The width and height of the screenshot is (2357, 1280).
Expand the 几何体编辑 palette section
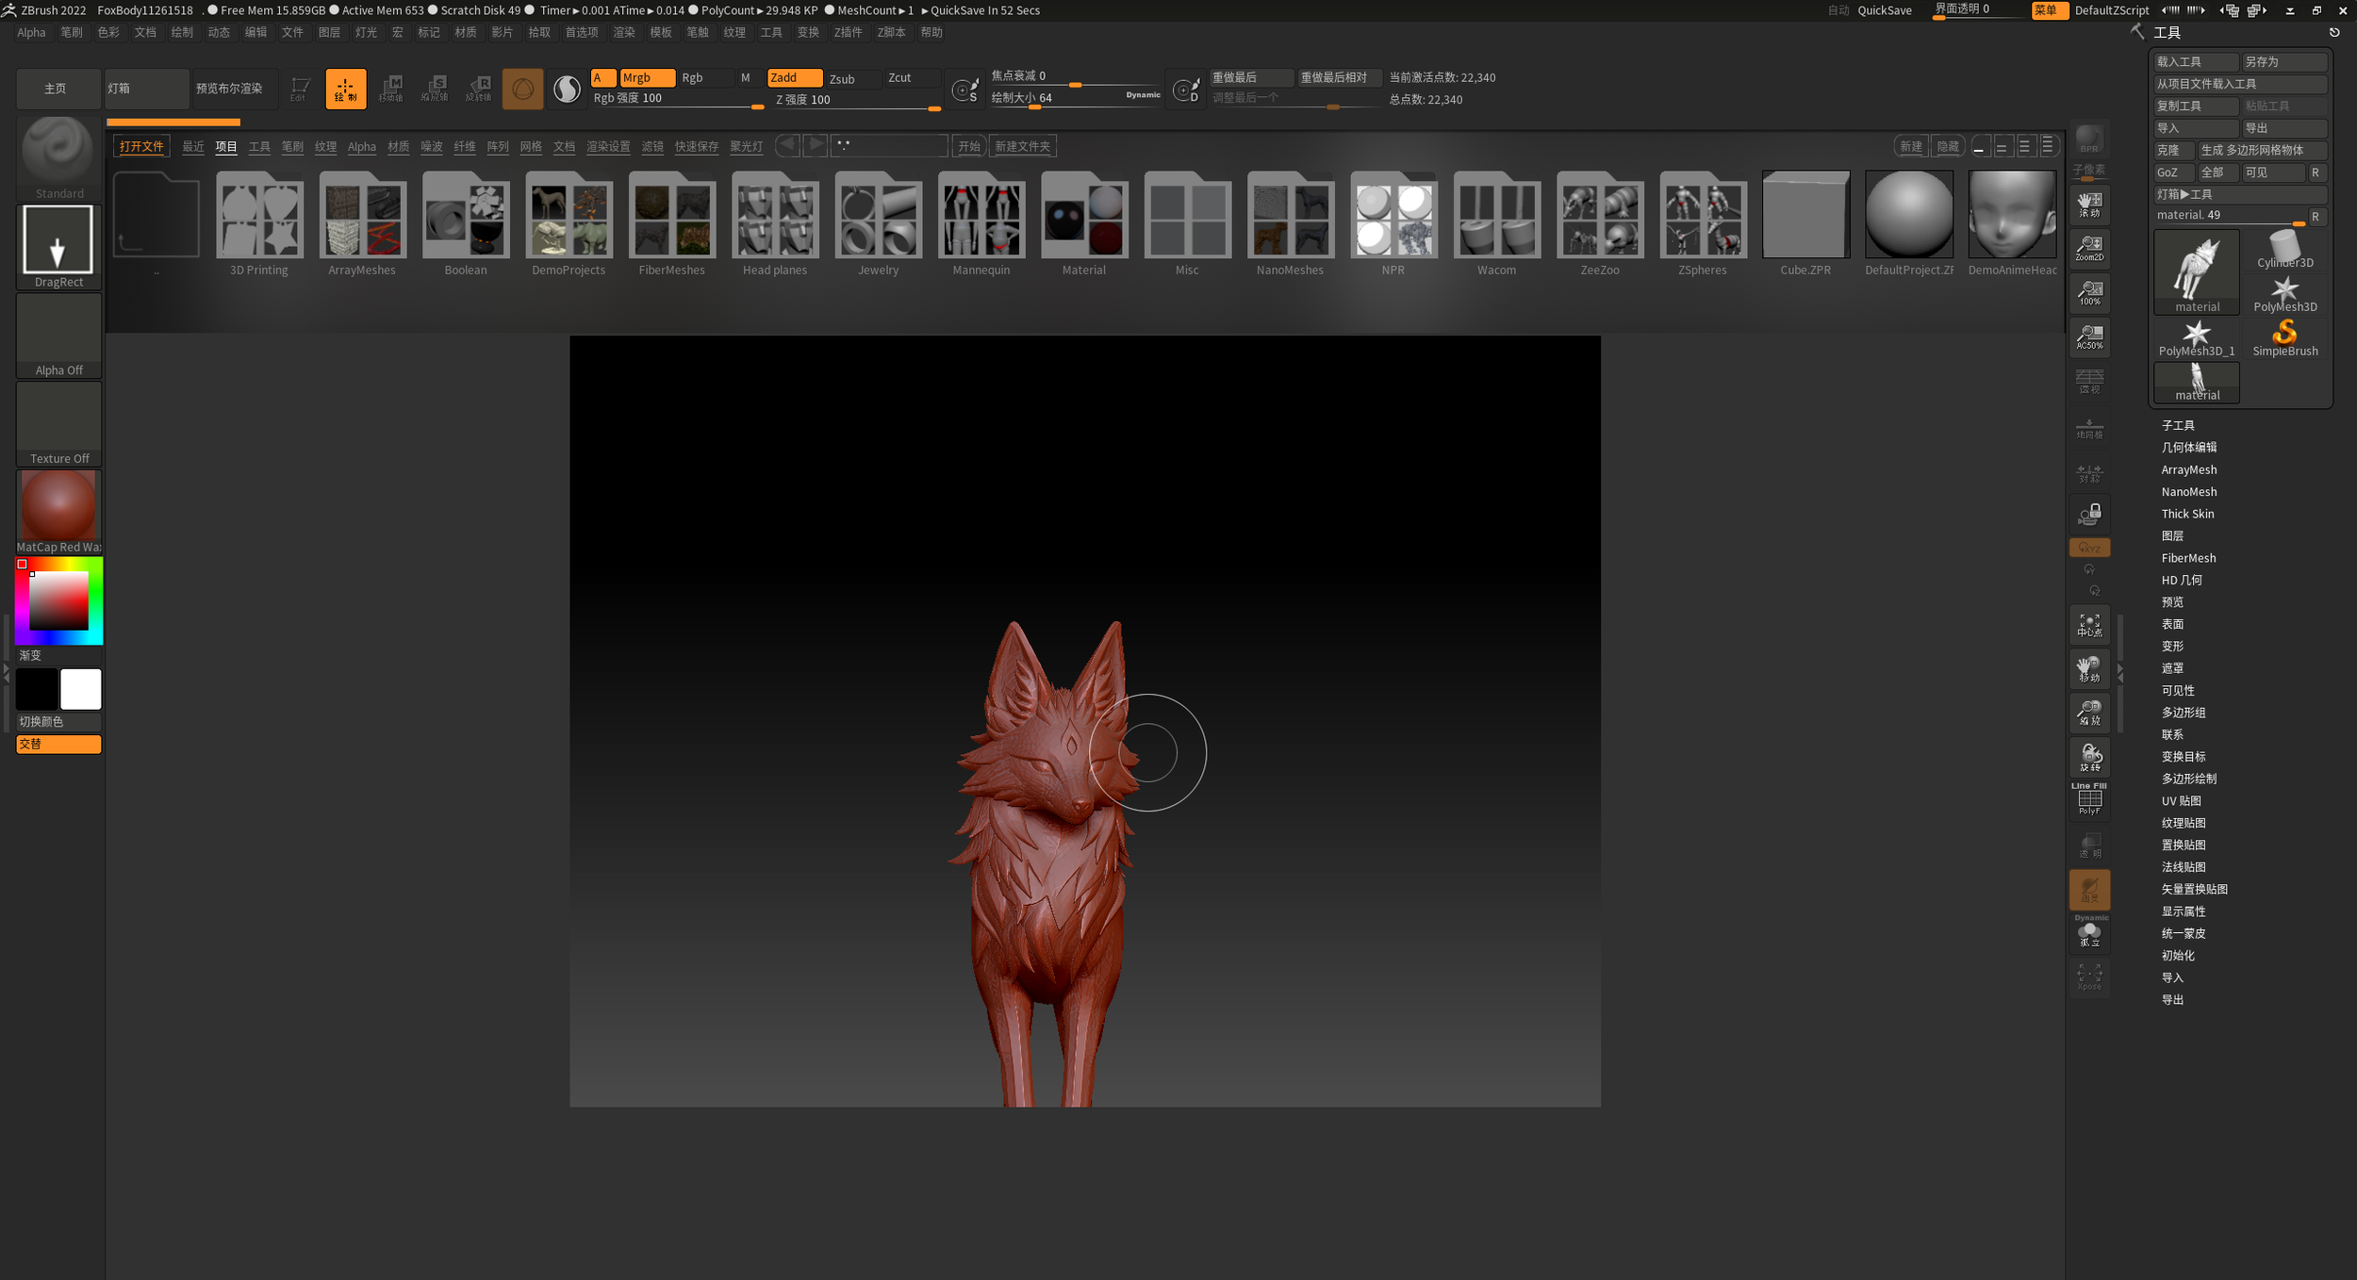click(x=2188, y=448)
